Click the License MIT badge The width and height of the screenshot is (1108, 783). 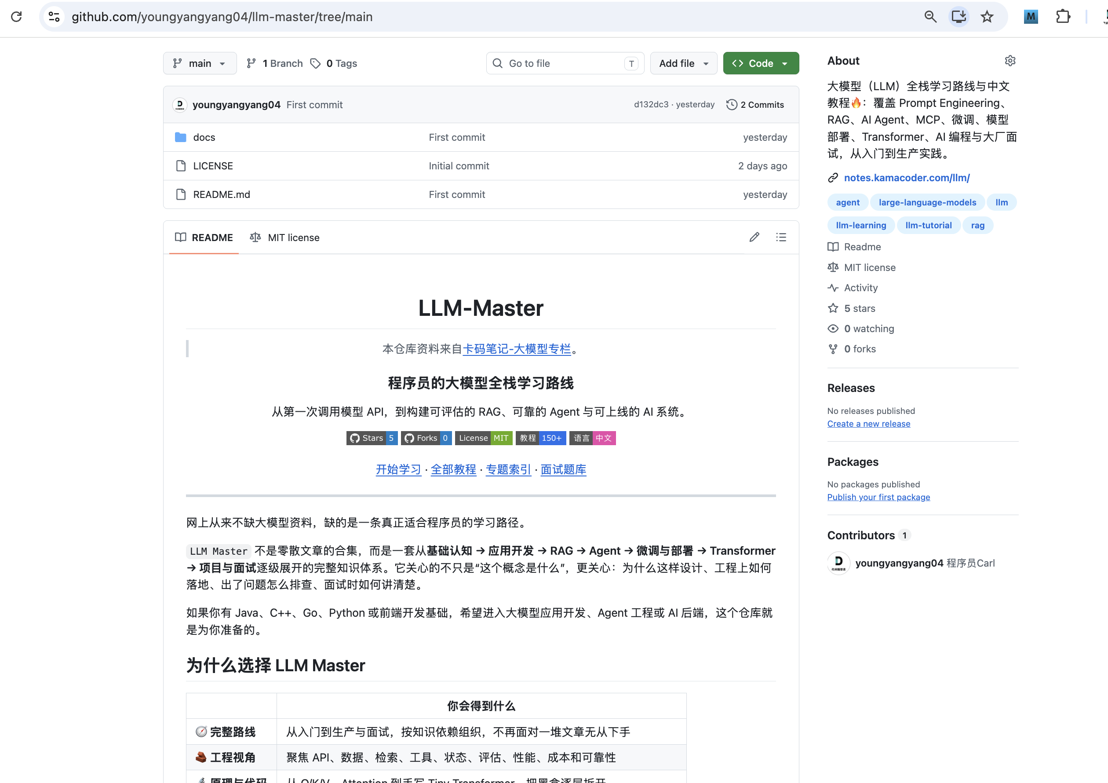tap(484, 438)
